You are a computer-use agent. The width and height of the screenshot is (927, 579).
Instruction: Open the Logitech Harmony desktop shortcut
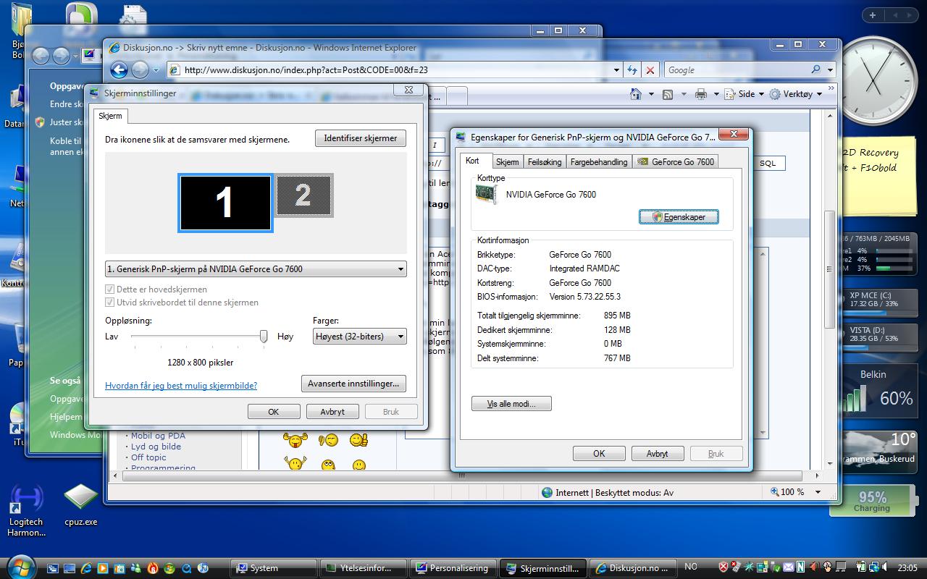coord(26,511)
